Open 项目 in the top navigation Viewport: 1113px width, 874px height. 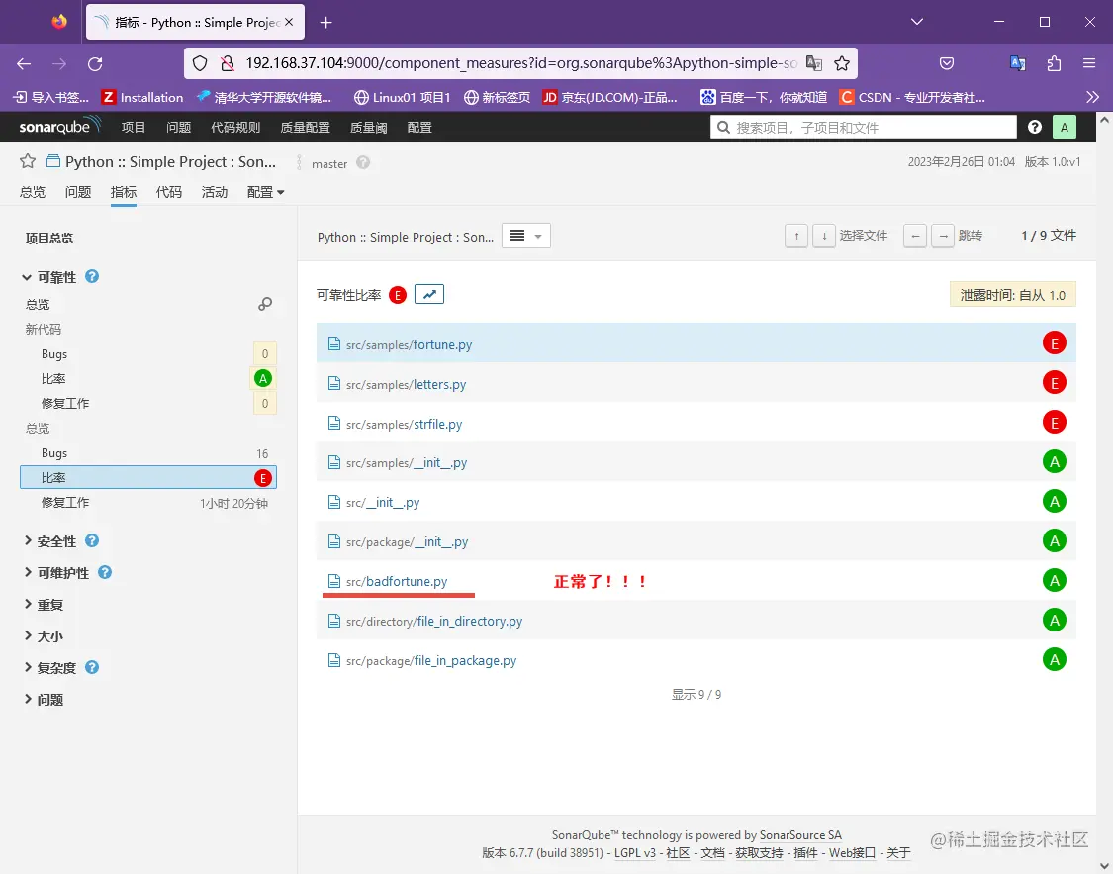click(x=134, y=127)
